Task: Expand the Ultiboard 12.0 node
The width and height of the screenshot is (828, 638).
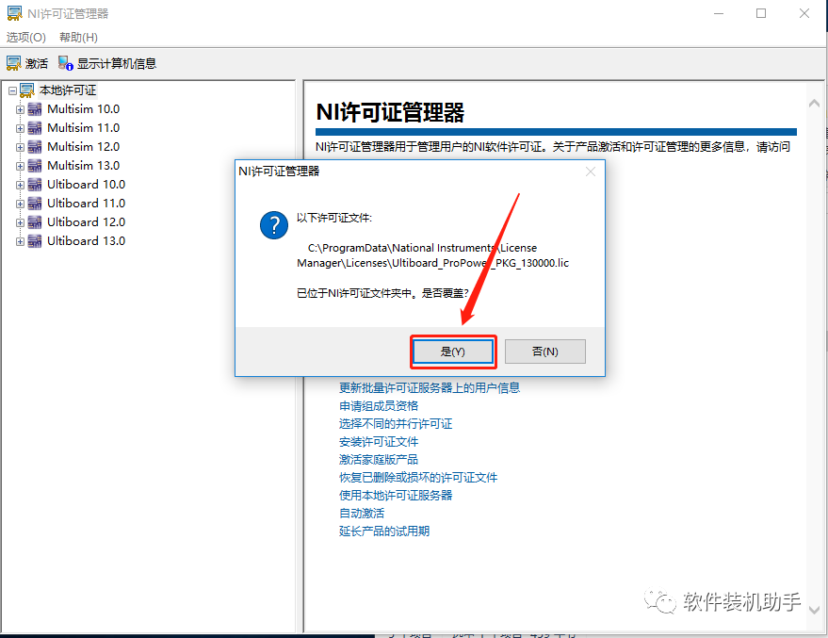Action: click(x=20, y=223)
